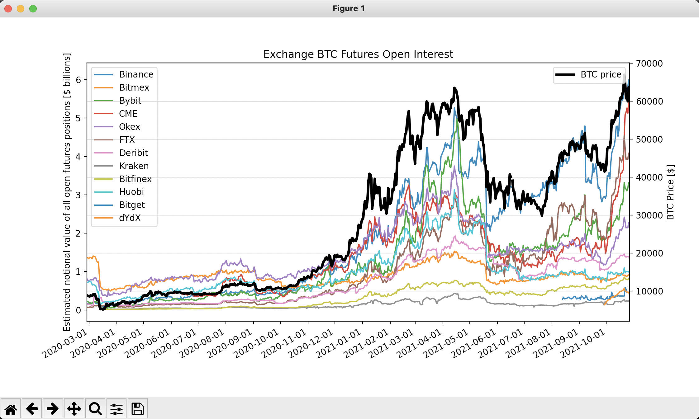Open Configure subplots sliders icon
This screenshot has width=699, height=419.
pos(117,409)
